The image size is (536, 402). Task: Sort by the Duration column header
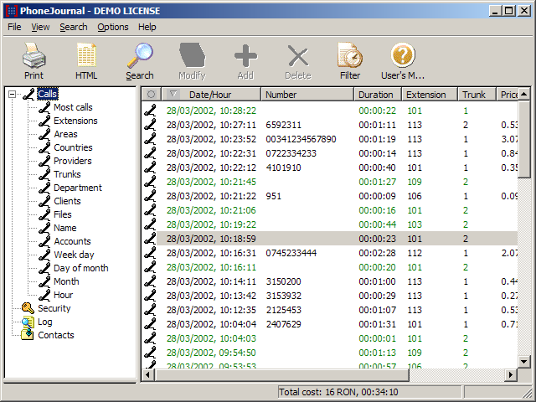(378, 95)
